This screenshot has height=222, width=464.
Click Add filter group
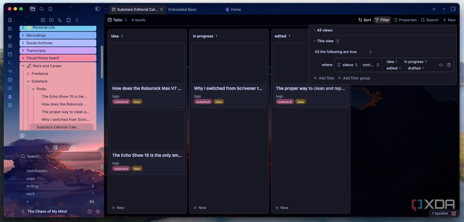pyautogui.click(x=354, y=78)
